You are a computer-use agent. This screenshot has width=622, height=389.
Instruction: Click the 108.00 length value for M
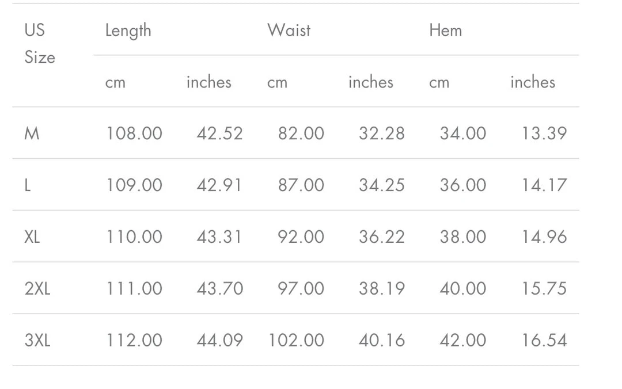pos(134,134)
